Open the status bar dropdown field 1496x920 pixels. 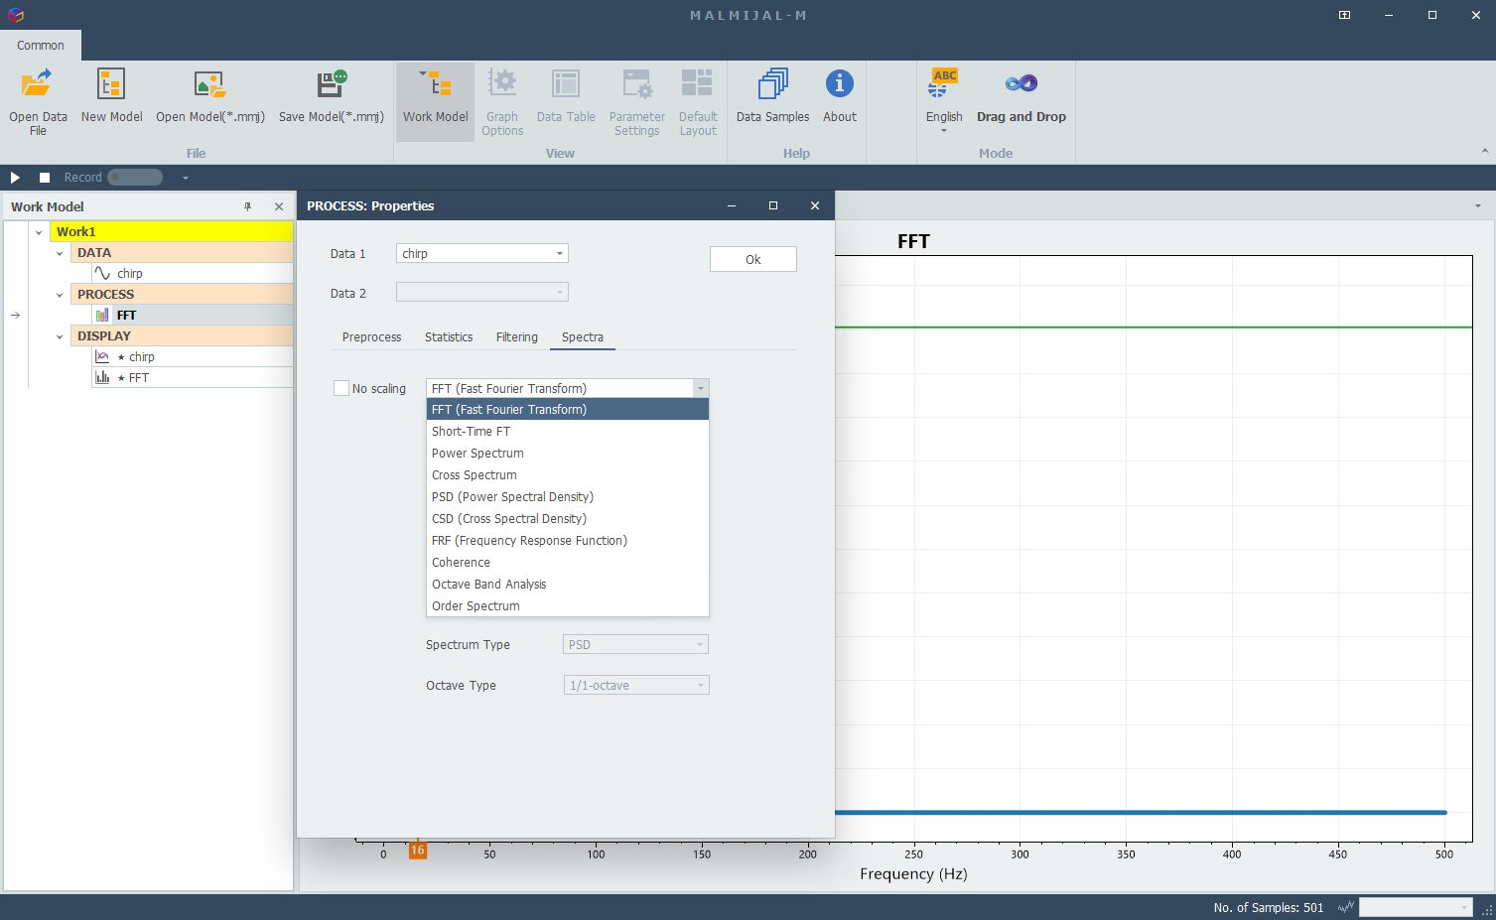(x=1416, y=907)
